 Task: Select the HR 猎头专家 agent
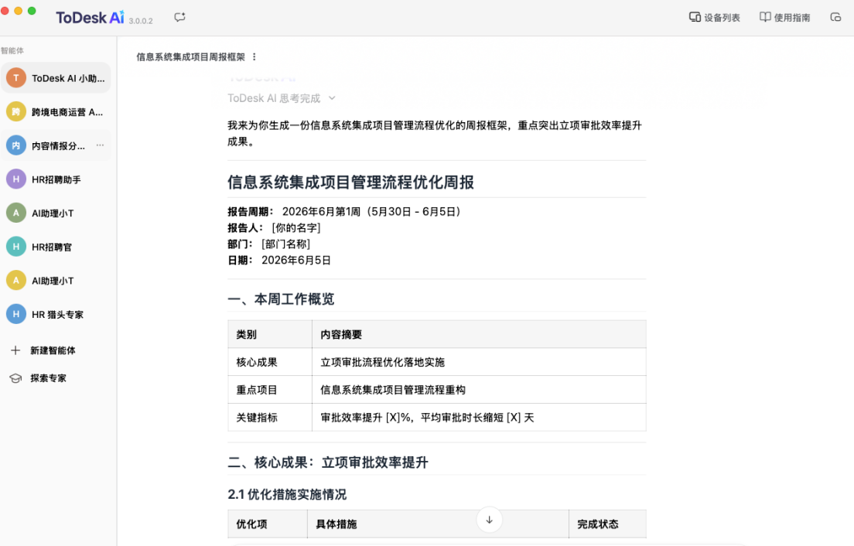[56, 315]
